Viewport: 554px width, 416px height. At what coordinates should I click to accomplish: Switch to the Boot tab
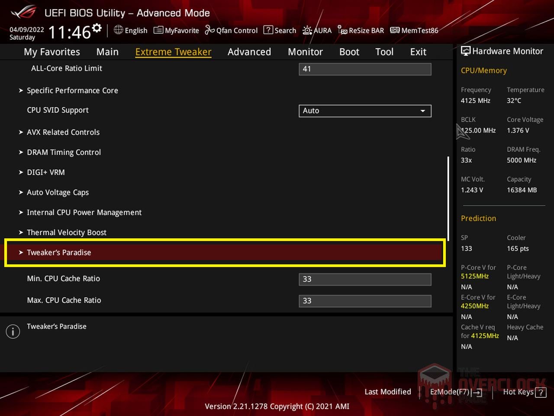coord(349,52)
